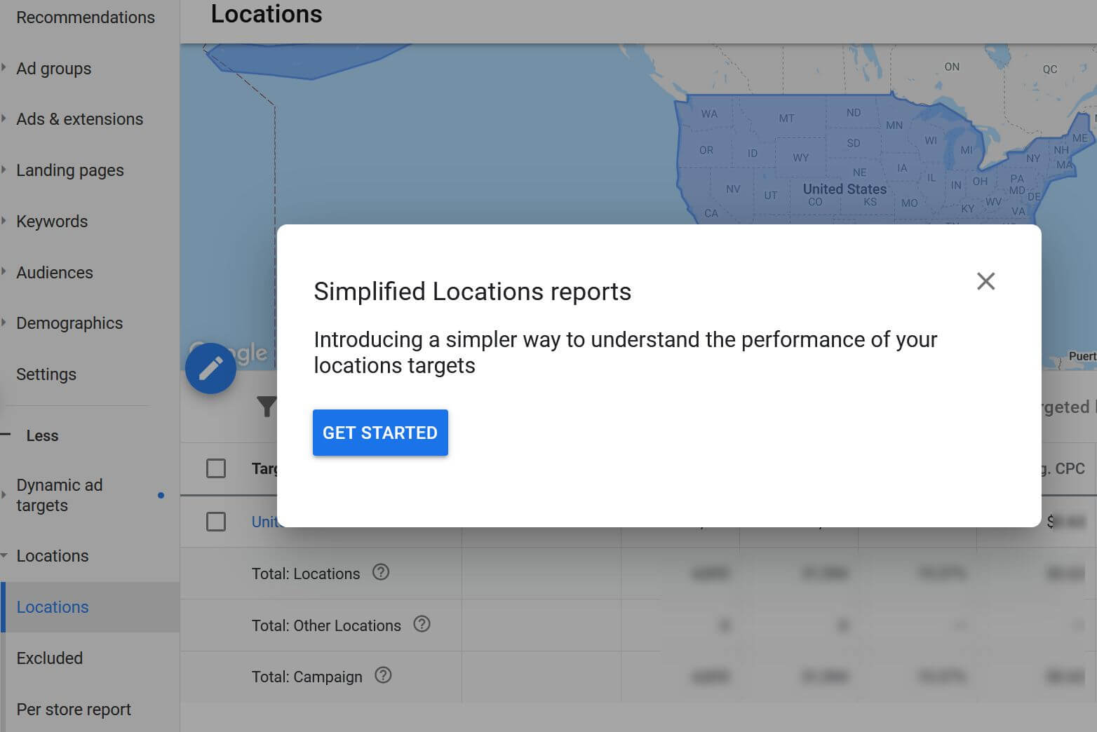Open help icon beside Total: Campaign
This screenshot has height=732, width=1097.
(x=383, y=676)
